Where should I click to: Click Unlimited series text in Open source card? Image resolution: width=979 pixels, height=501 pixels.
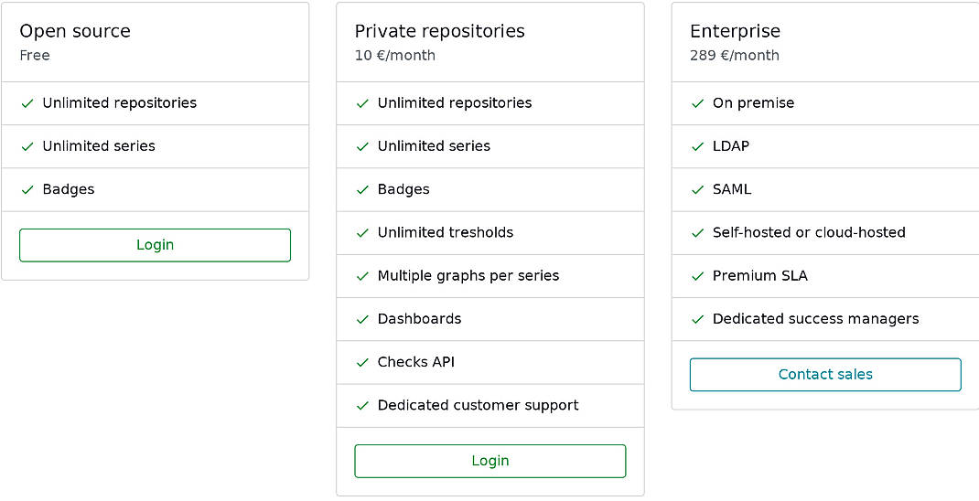click(x=99, y=146)
